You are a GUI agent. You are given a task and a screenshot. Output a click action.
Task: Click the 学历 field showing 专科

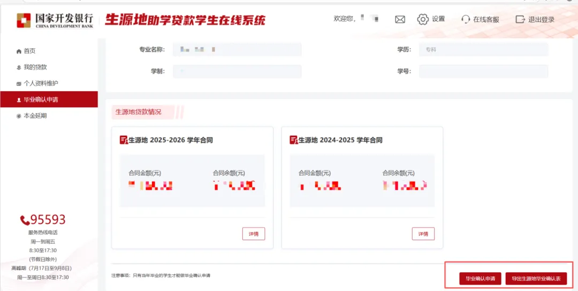(x=483, y=50)
